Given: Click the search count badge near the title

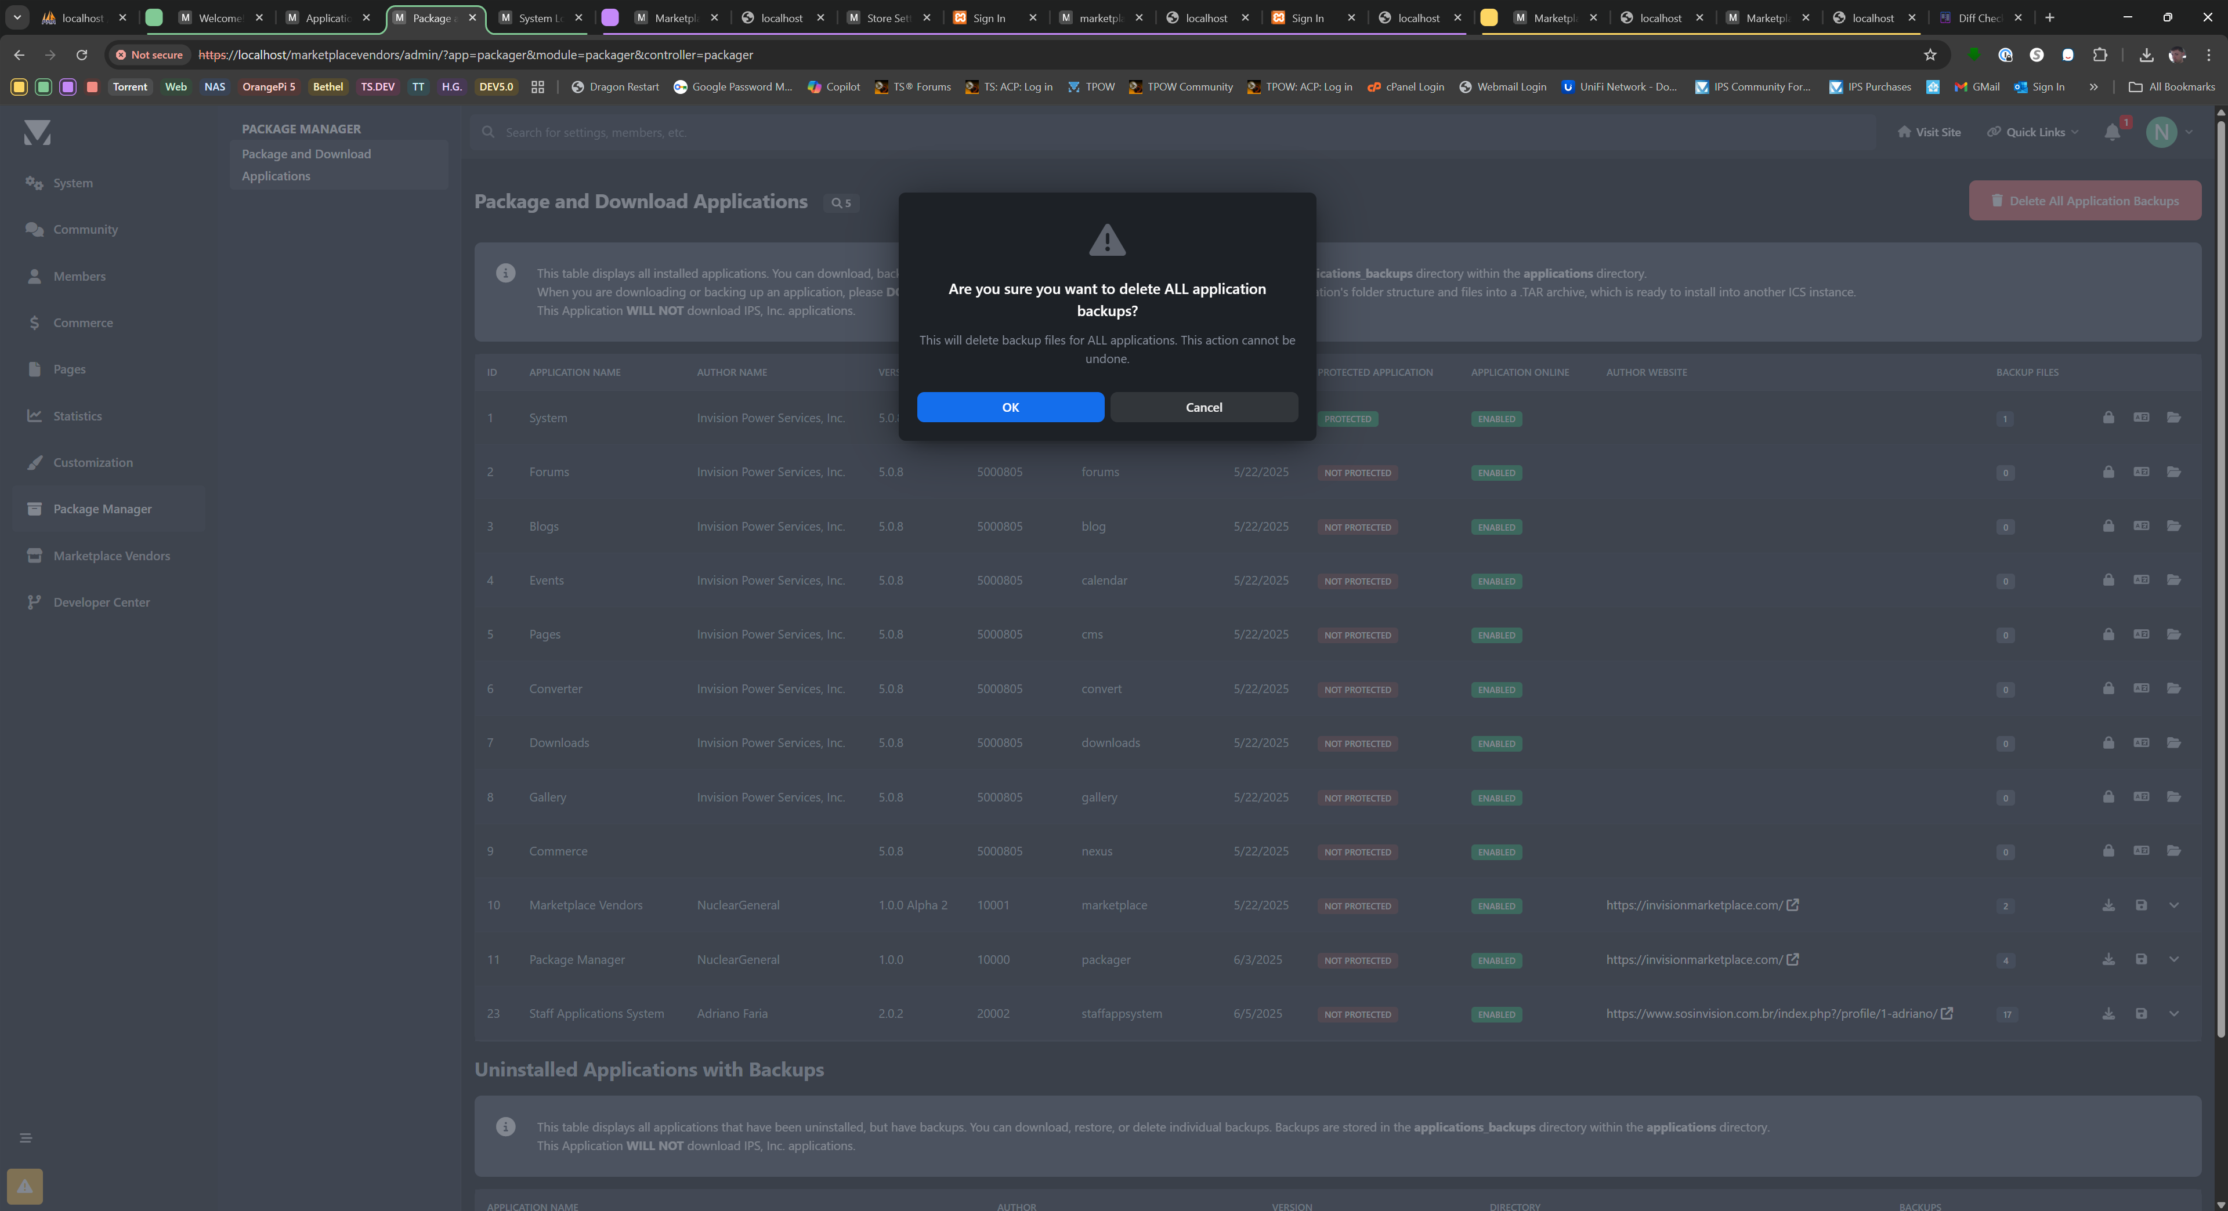Looking at the screenshot, I should coord(841,203).
